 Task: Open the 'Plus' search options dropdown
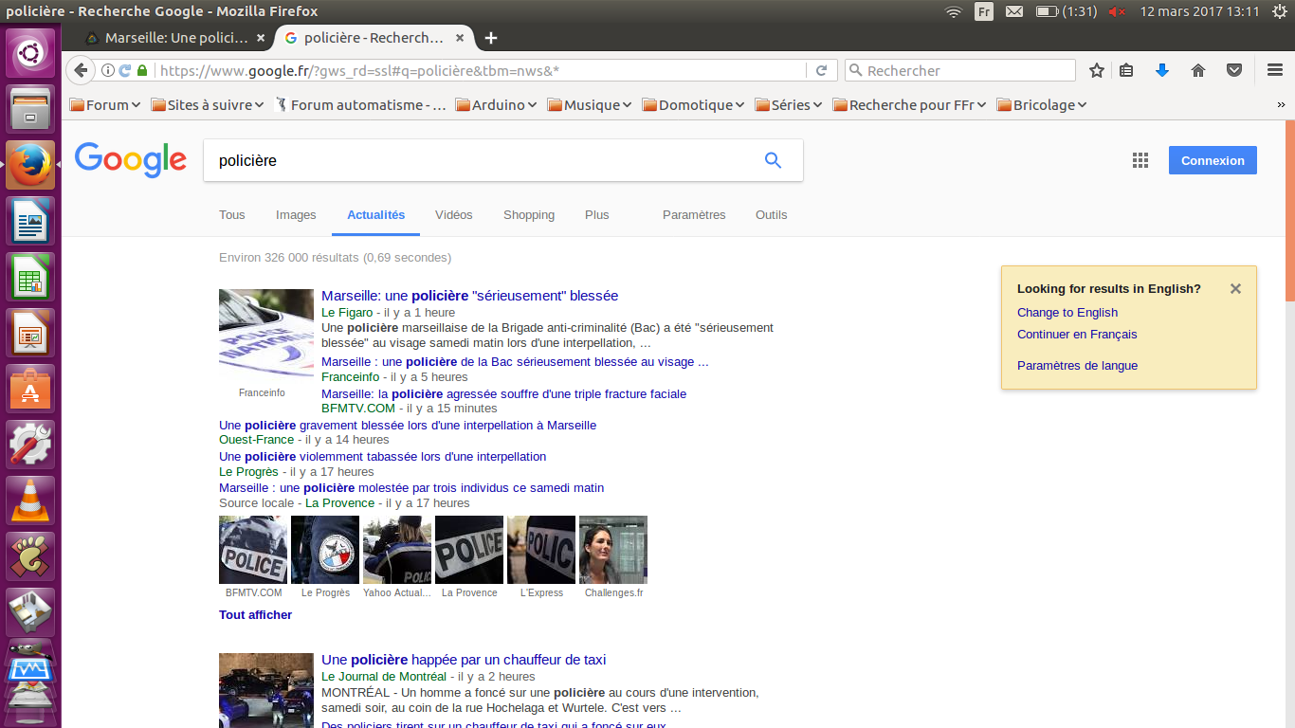597,215
